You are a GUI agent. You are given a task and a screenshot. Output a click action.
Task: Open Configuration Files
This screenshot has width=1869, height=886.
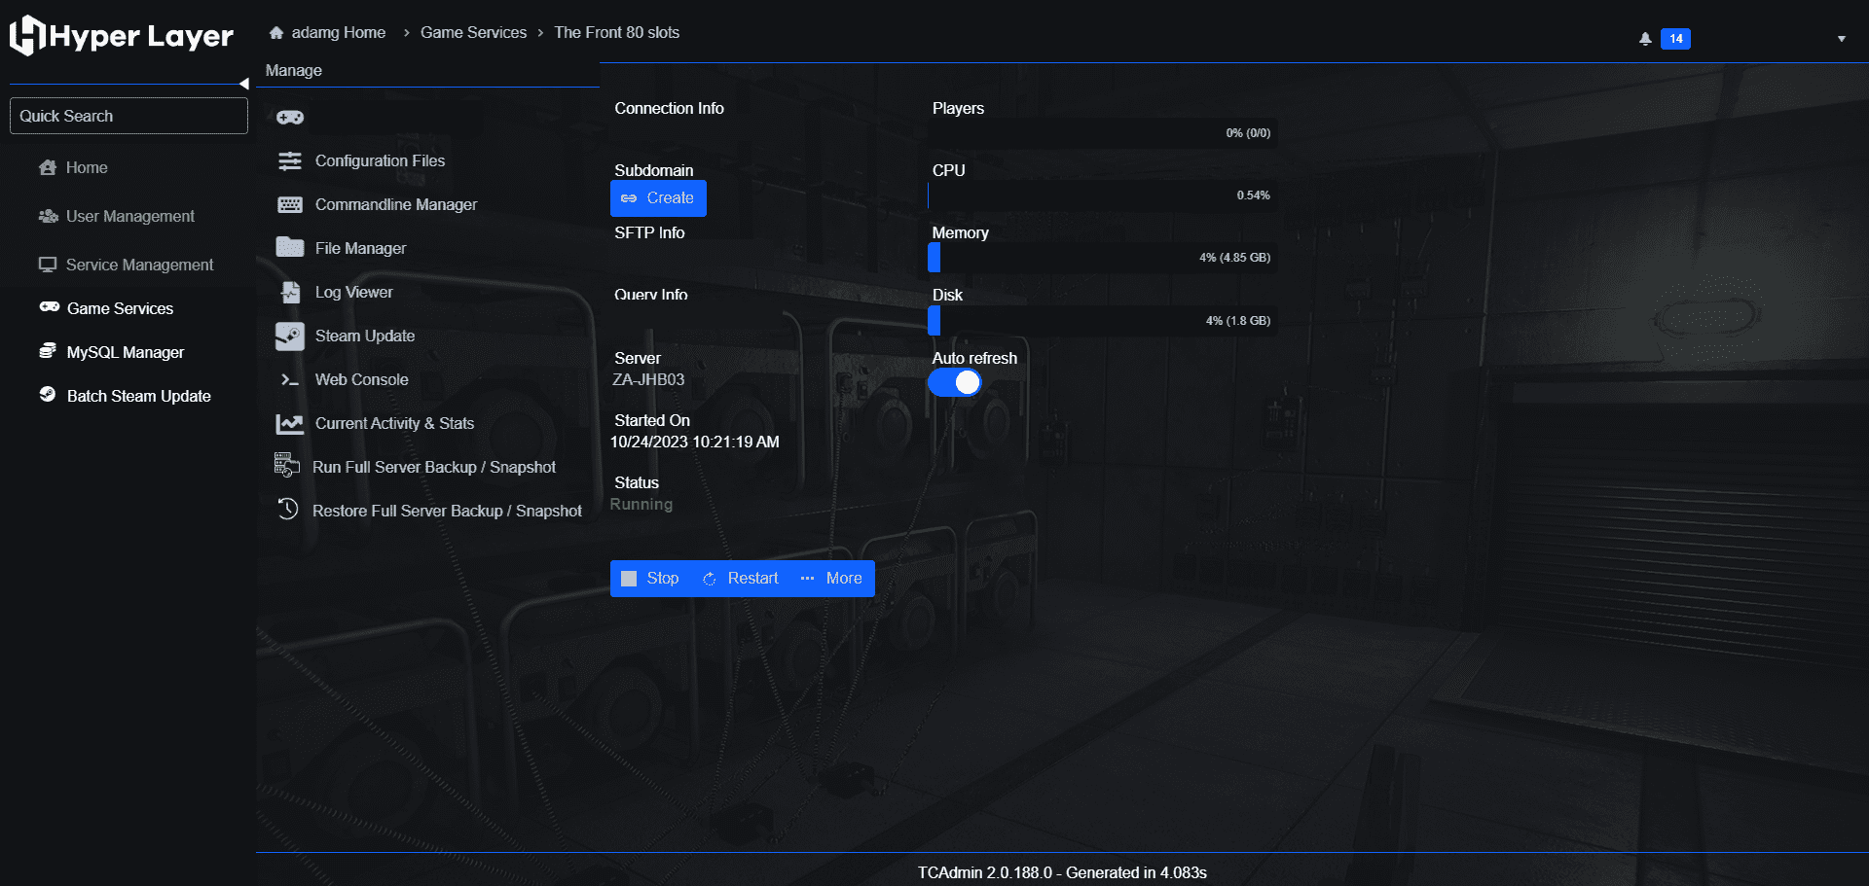(380, 161)
